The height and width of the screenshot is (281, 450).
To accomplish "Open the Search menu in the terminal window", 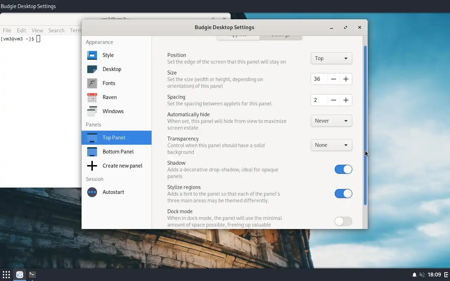I will [56, 31].
